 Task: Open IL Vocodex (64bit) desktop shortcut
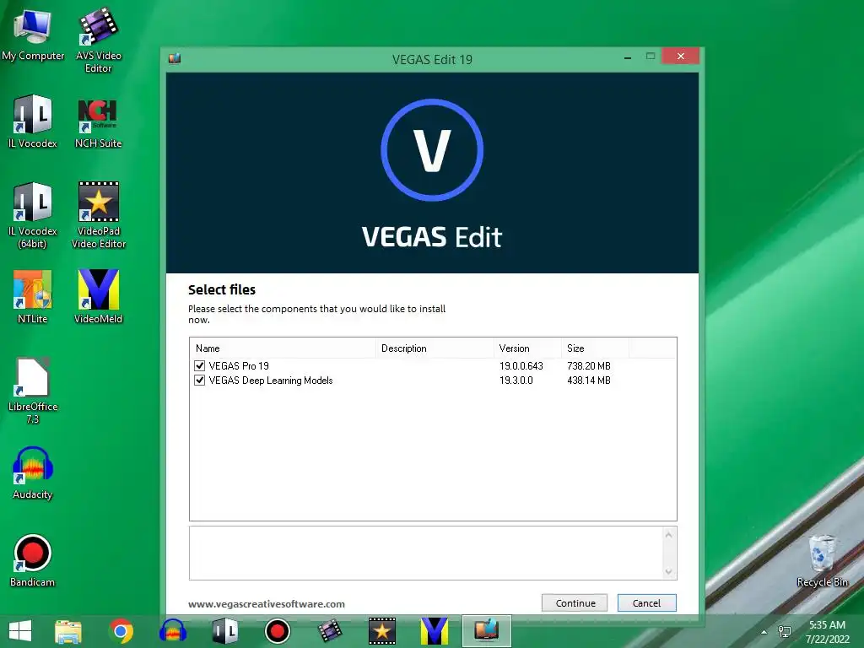pos(33,215)
